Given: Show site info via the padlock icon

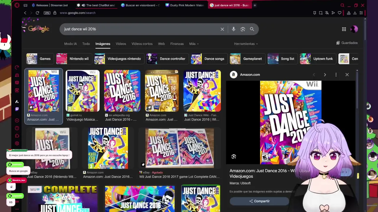Looking at the screenshot, I should [x=55, y=13].
